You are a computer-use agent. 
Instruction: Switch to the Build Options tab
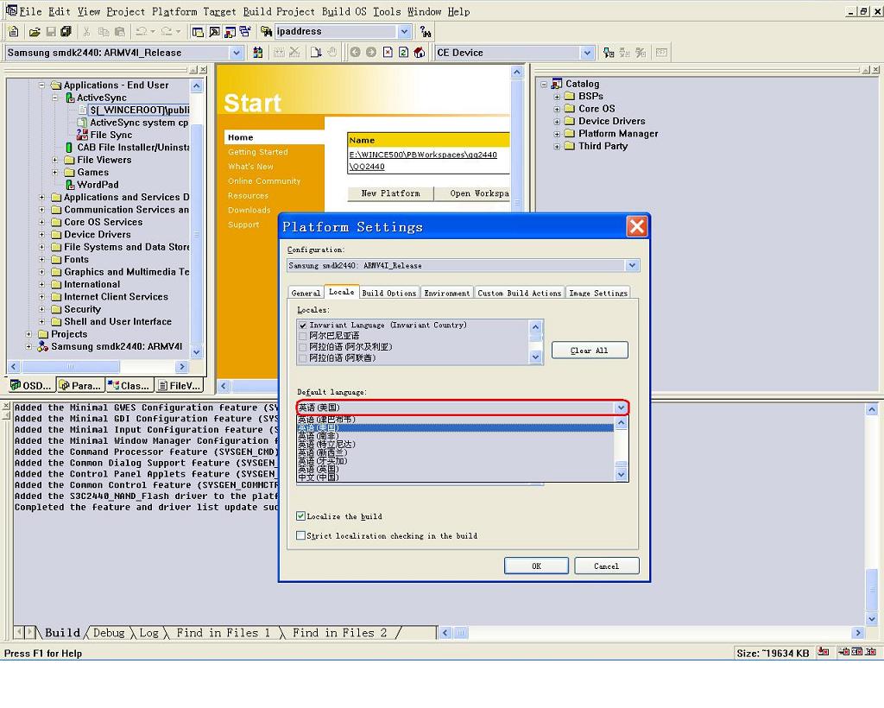click(388, 293)
